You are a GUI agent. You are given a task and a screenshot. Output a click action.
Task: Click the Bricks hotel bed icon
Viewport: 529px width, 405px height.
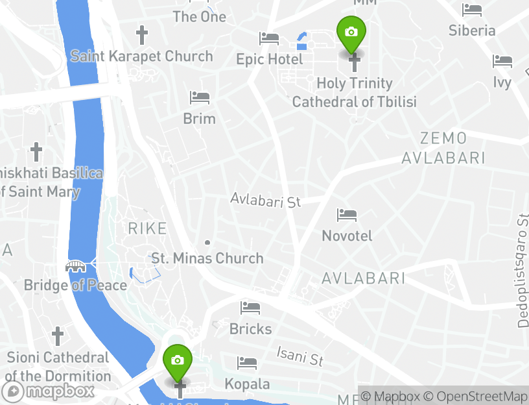click(250, 308)
